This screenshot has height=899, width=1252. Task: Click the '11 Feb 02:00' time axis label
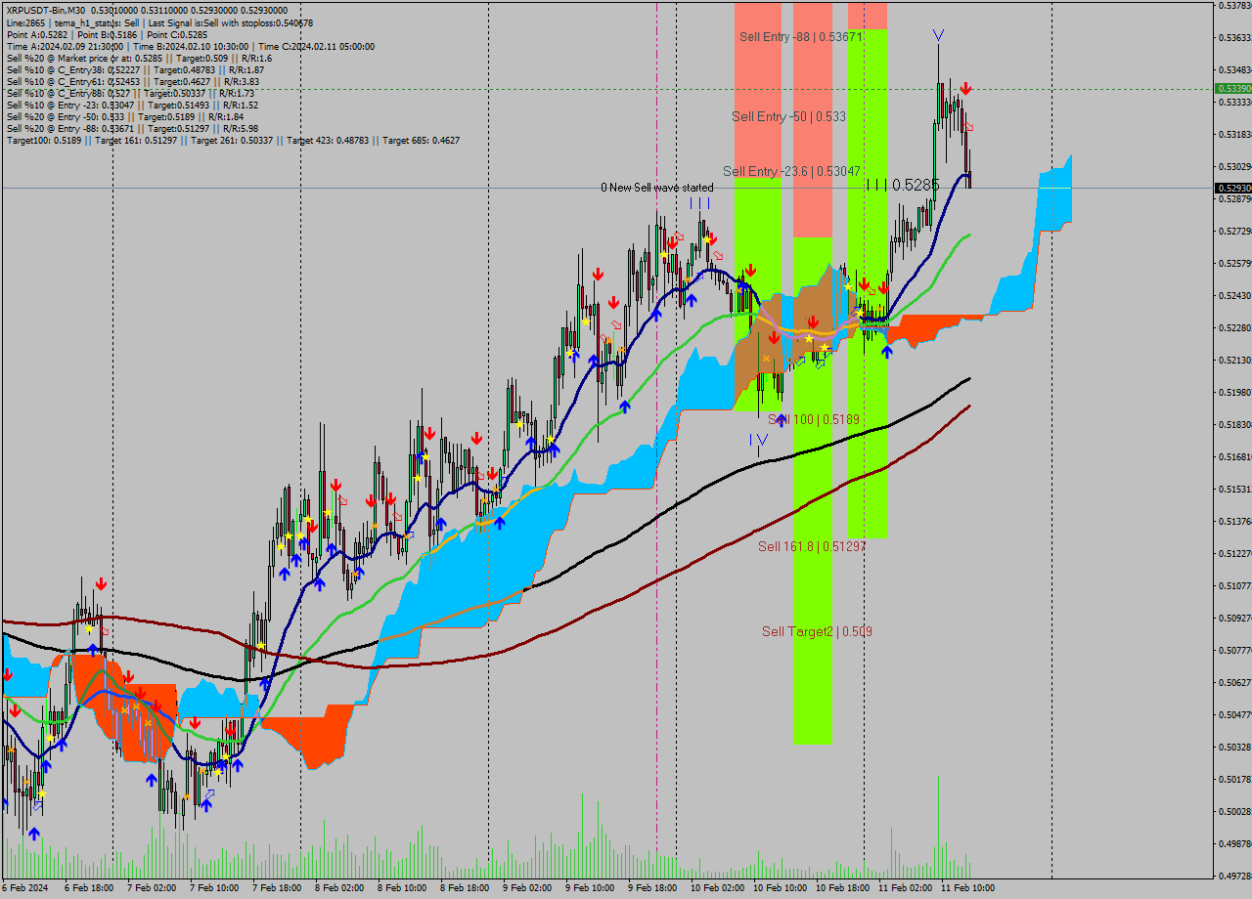click(905, 888)
